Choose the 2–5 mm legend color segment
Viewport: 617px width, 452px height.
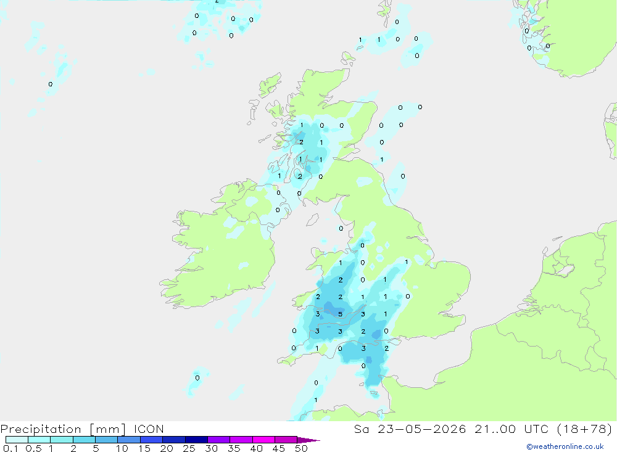click(84, 440)
